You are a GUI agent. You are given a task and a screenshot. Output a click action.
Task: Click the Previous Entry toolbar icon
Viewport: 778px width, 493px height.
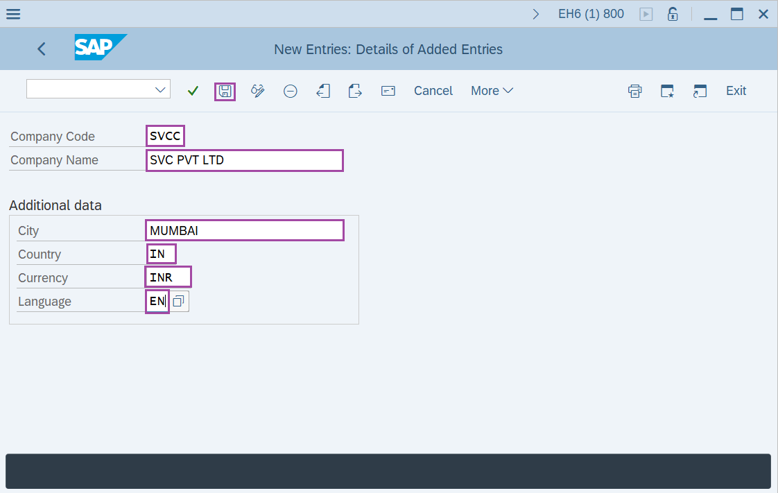pos(323,91)
